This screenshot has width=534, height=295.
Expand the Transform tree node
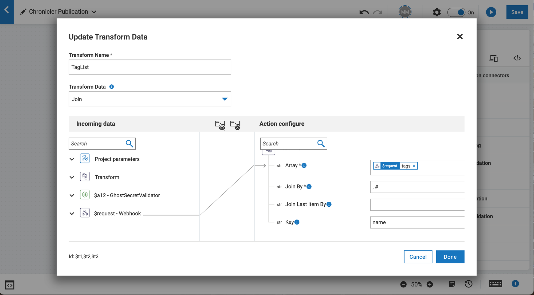(72, 177)
